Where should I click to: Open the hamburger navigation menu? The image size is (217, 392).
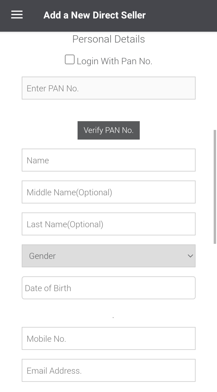pyautogui.click(x=17, y=15)
